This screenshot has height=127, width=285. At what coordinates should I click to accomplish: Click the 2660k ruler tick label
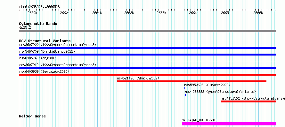tap(65, 13)
